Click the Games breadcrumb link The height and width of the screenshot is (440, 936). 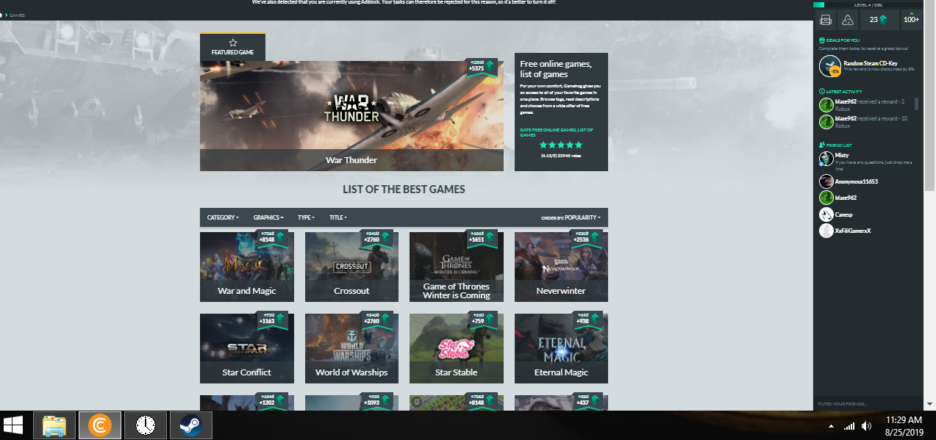pos(17,15)
